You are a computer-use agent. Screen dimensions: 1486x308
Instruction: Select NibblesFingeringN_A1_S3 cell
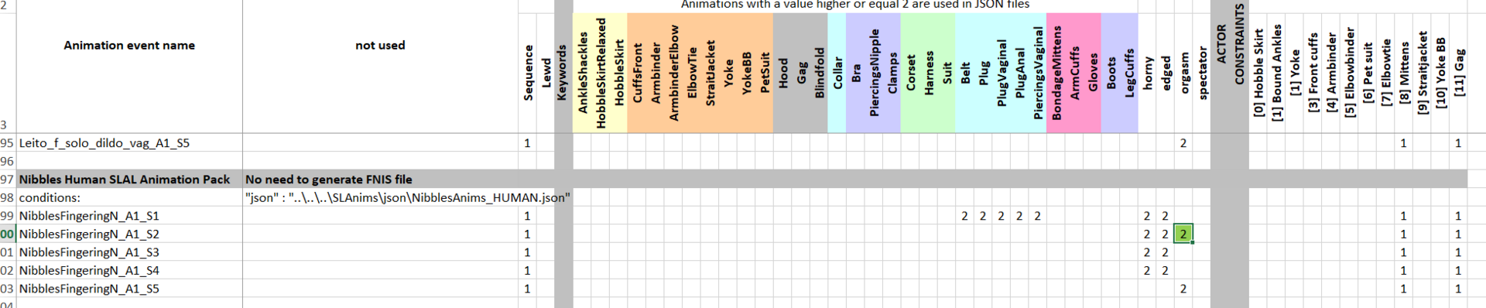[129, 252]
